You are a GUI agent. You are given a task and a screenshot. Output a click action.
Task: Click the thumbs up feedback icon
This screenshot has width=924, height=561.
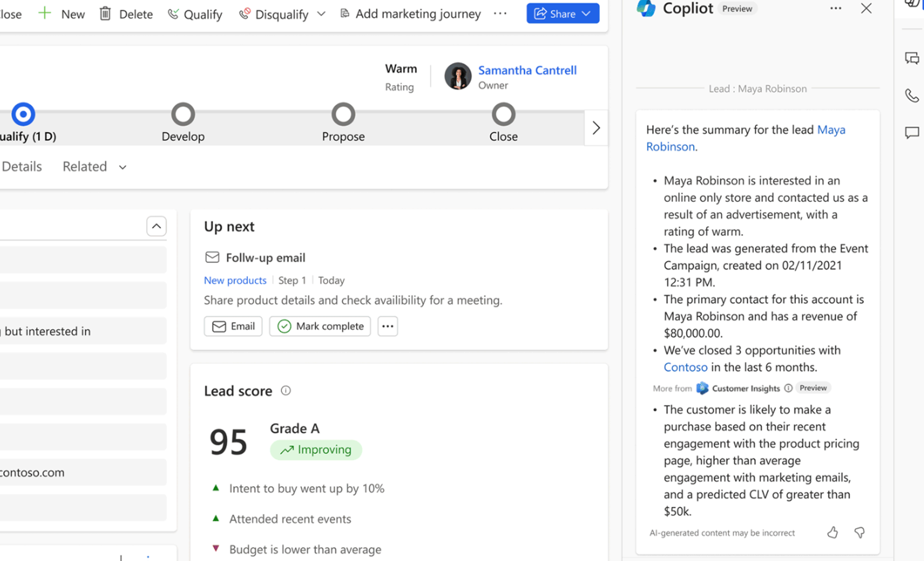(832, 532)
